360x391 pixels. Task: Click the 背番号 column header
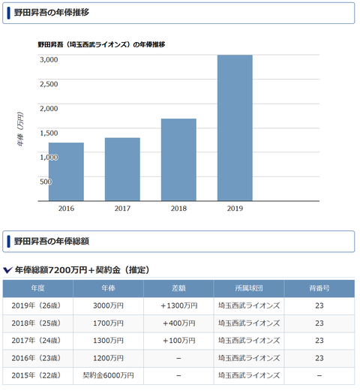tap(319, 288)
